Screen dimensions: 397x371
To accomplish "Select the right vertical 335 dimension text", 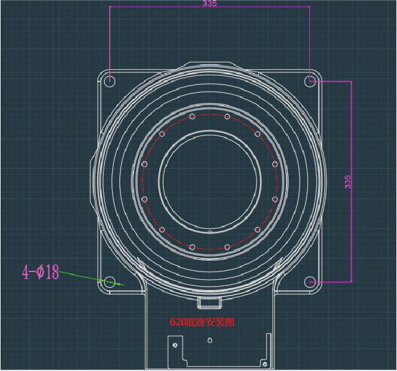I will (x=347, y=182).
